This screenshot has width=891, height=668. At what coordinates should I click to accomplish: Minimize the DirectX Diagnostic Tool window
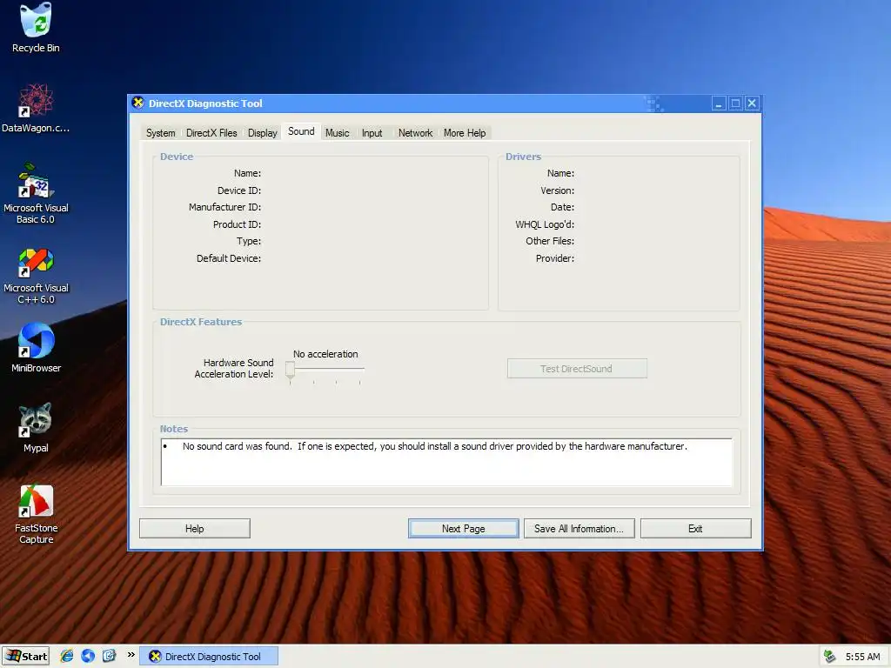click(719, 104)
